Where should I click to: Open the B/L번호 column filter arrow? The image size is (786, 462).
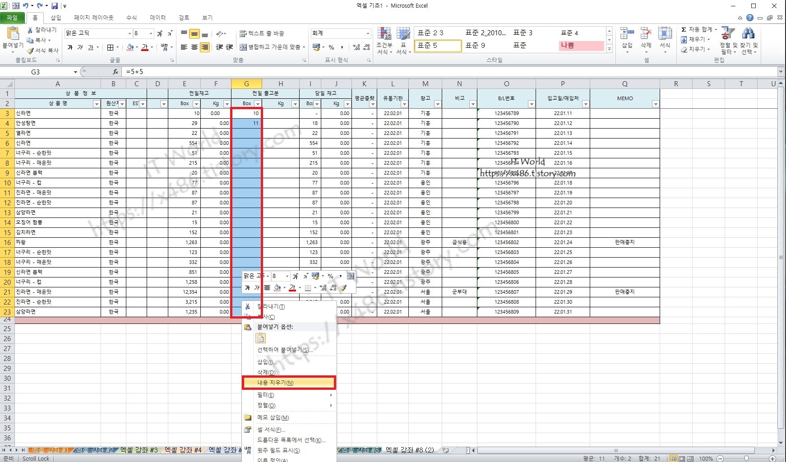(532, 104)
